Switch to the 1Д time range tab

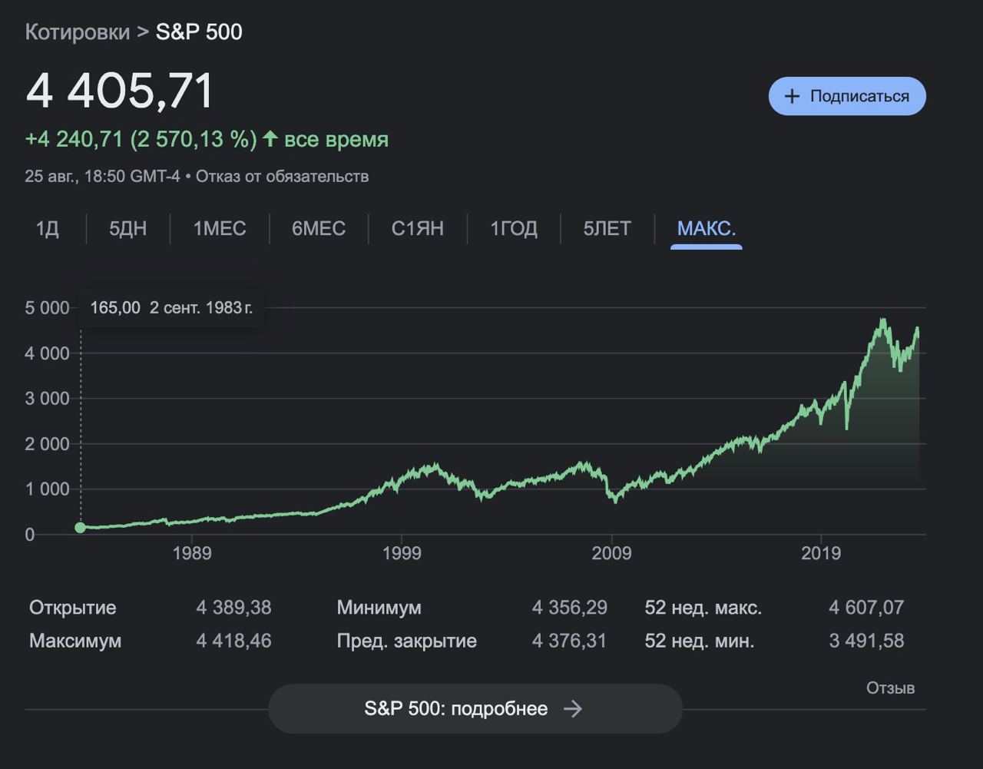[x=48, y=229]
